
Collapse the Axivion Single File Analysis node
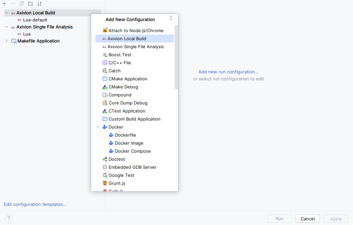pyautogui.click(x=7, y=27)
